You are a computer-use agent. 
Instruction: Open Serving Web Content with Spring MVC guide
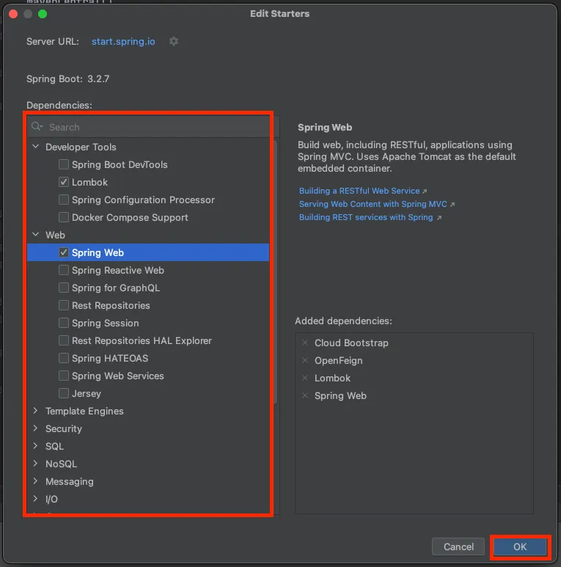(x=373, y=205)
